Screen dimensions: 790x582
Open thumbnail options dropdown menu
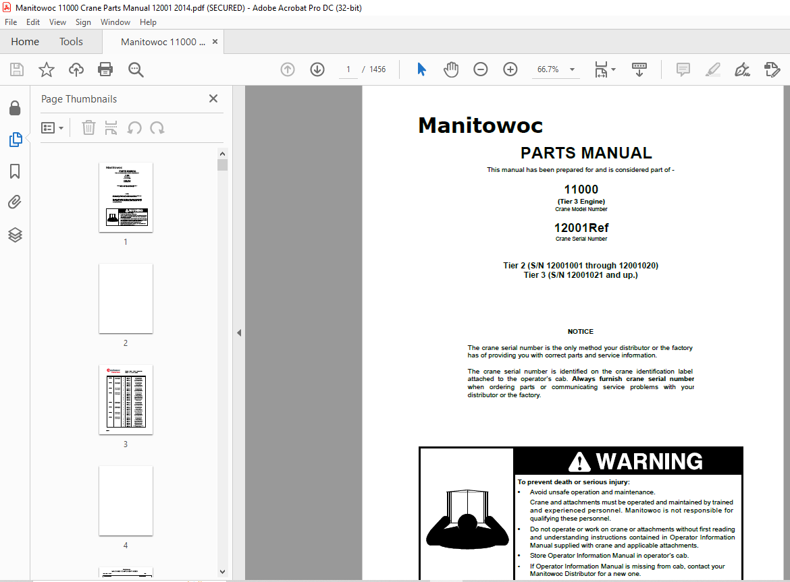[53, 127]
